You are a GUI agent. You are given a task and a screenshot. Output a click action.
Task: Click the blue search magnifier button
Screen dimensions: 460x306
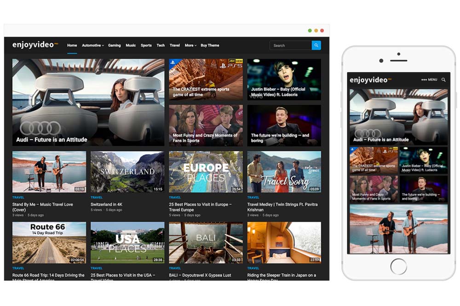pos(316,45)
